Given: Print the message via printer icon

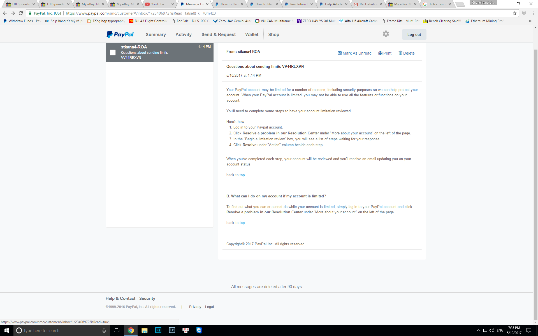Looking at the screenshot, I should (x=380, y=53).
